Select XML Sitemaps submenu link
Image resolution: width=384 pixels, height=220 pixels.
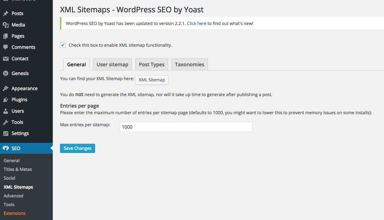coord(18,187)
